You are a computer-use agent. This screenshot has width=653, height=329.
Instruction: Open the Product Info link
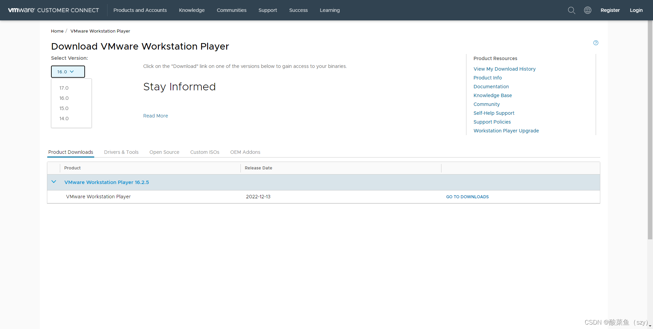coord(487,78)
